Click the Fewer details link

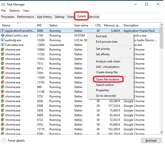point(16,141)
